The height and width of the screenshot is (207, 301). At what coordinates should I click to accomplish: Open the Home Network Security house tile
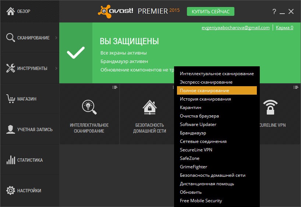[x=149, y=114]
